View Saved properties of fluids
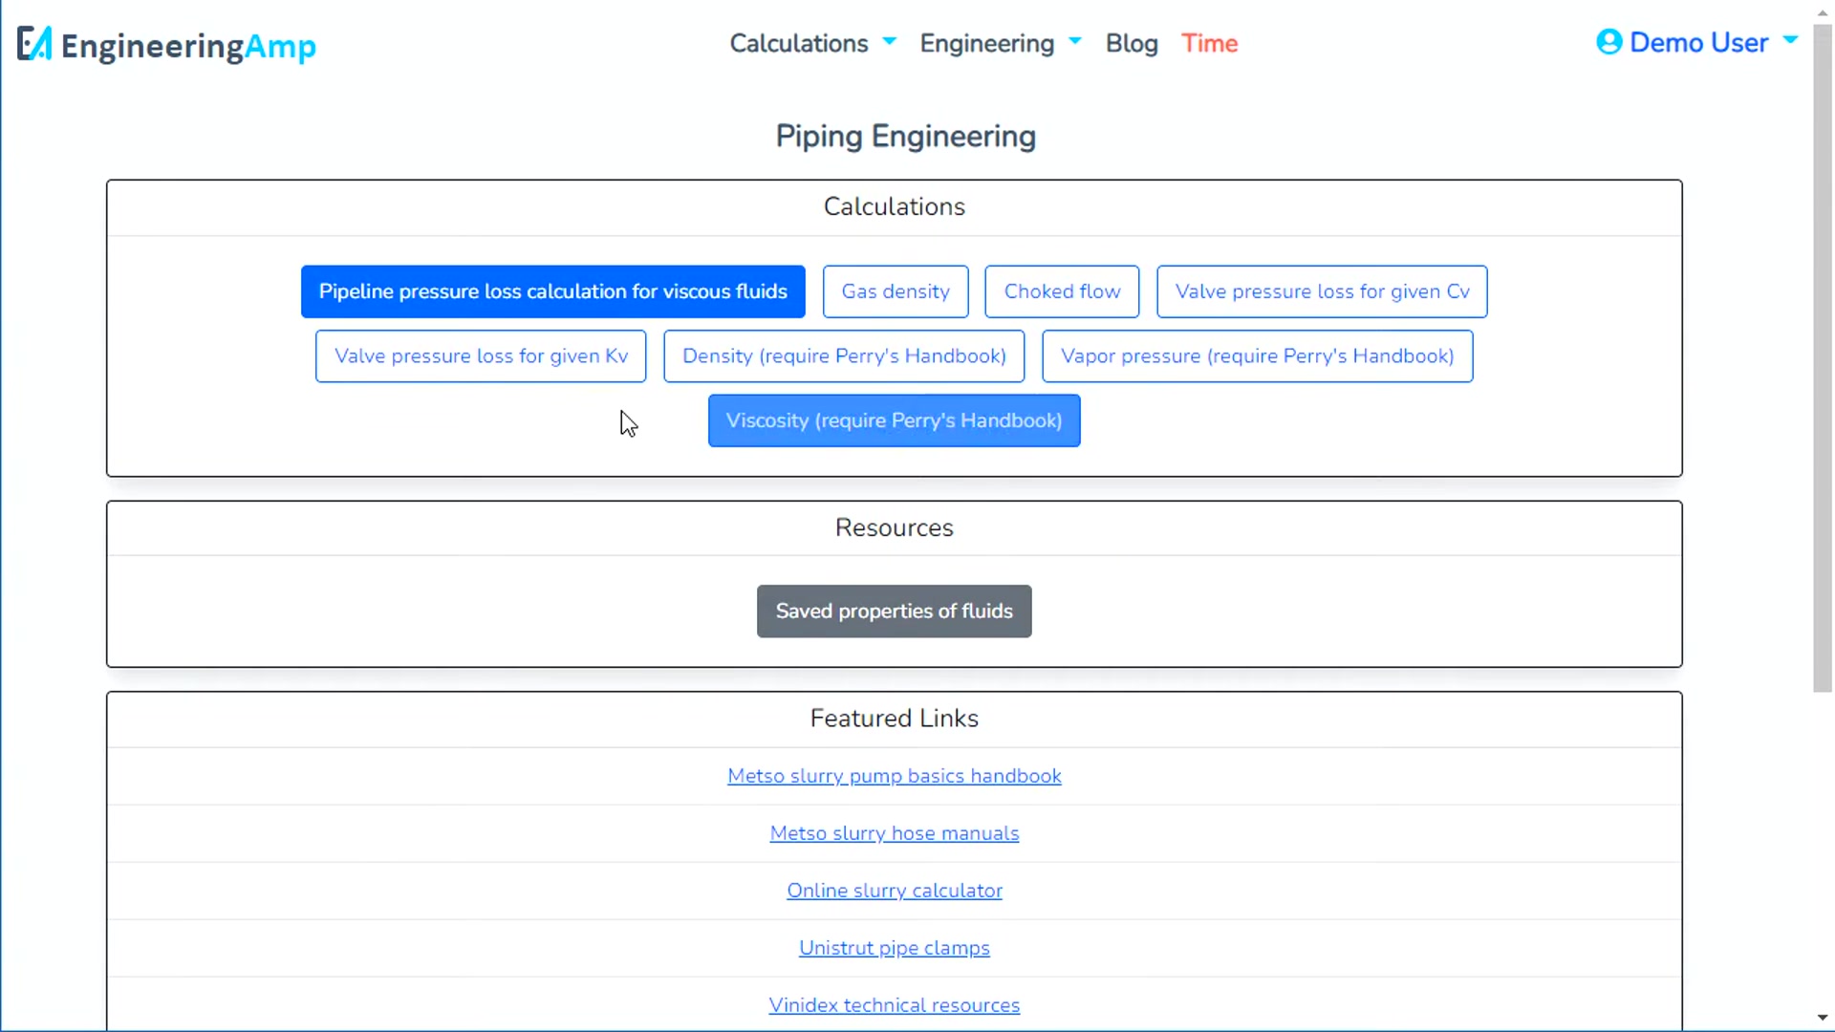This screenshot has height=1032, width=1835. coord(894,611)
